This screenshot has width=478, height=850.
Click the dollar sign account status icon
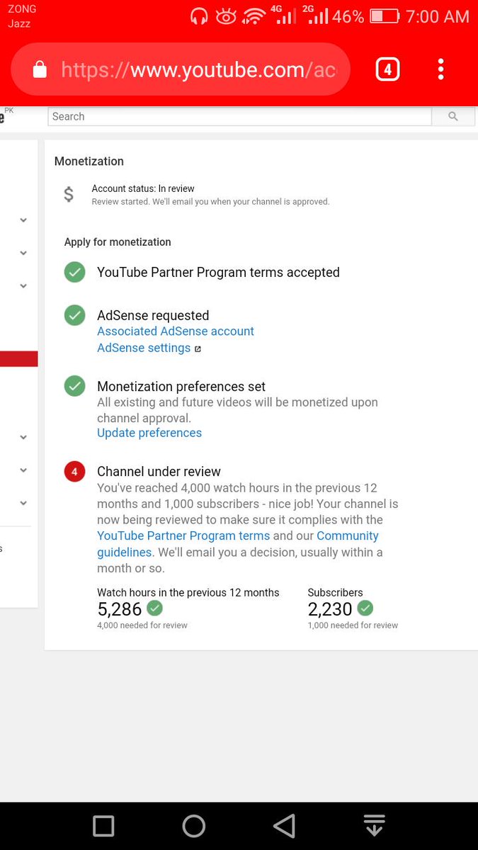69,194
